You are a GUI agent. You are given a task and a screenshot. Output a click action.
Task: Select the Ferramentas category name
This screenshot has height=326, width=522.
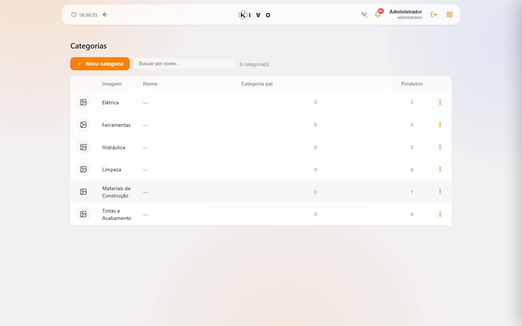pos(116,125)
